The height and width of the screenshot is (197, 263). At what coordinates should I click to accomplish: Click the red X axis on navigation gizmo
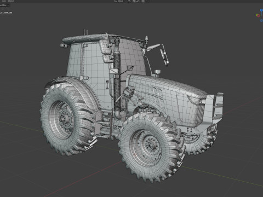click(259, 16)
